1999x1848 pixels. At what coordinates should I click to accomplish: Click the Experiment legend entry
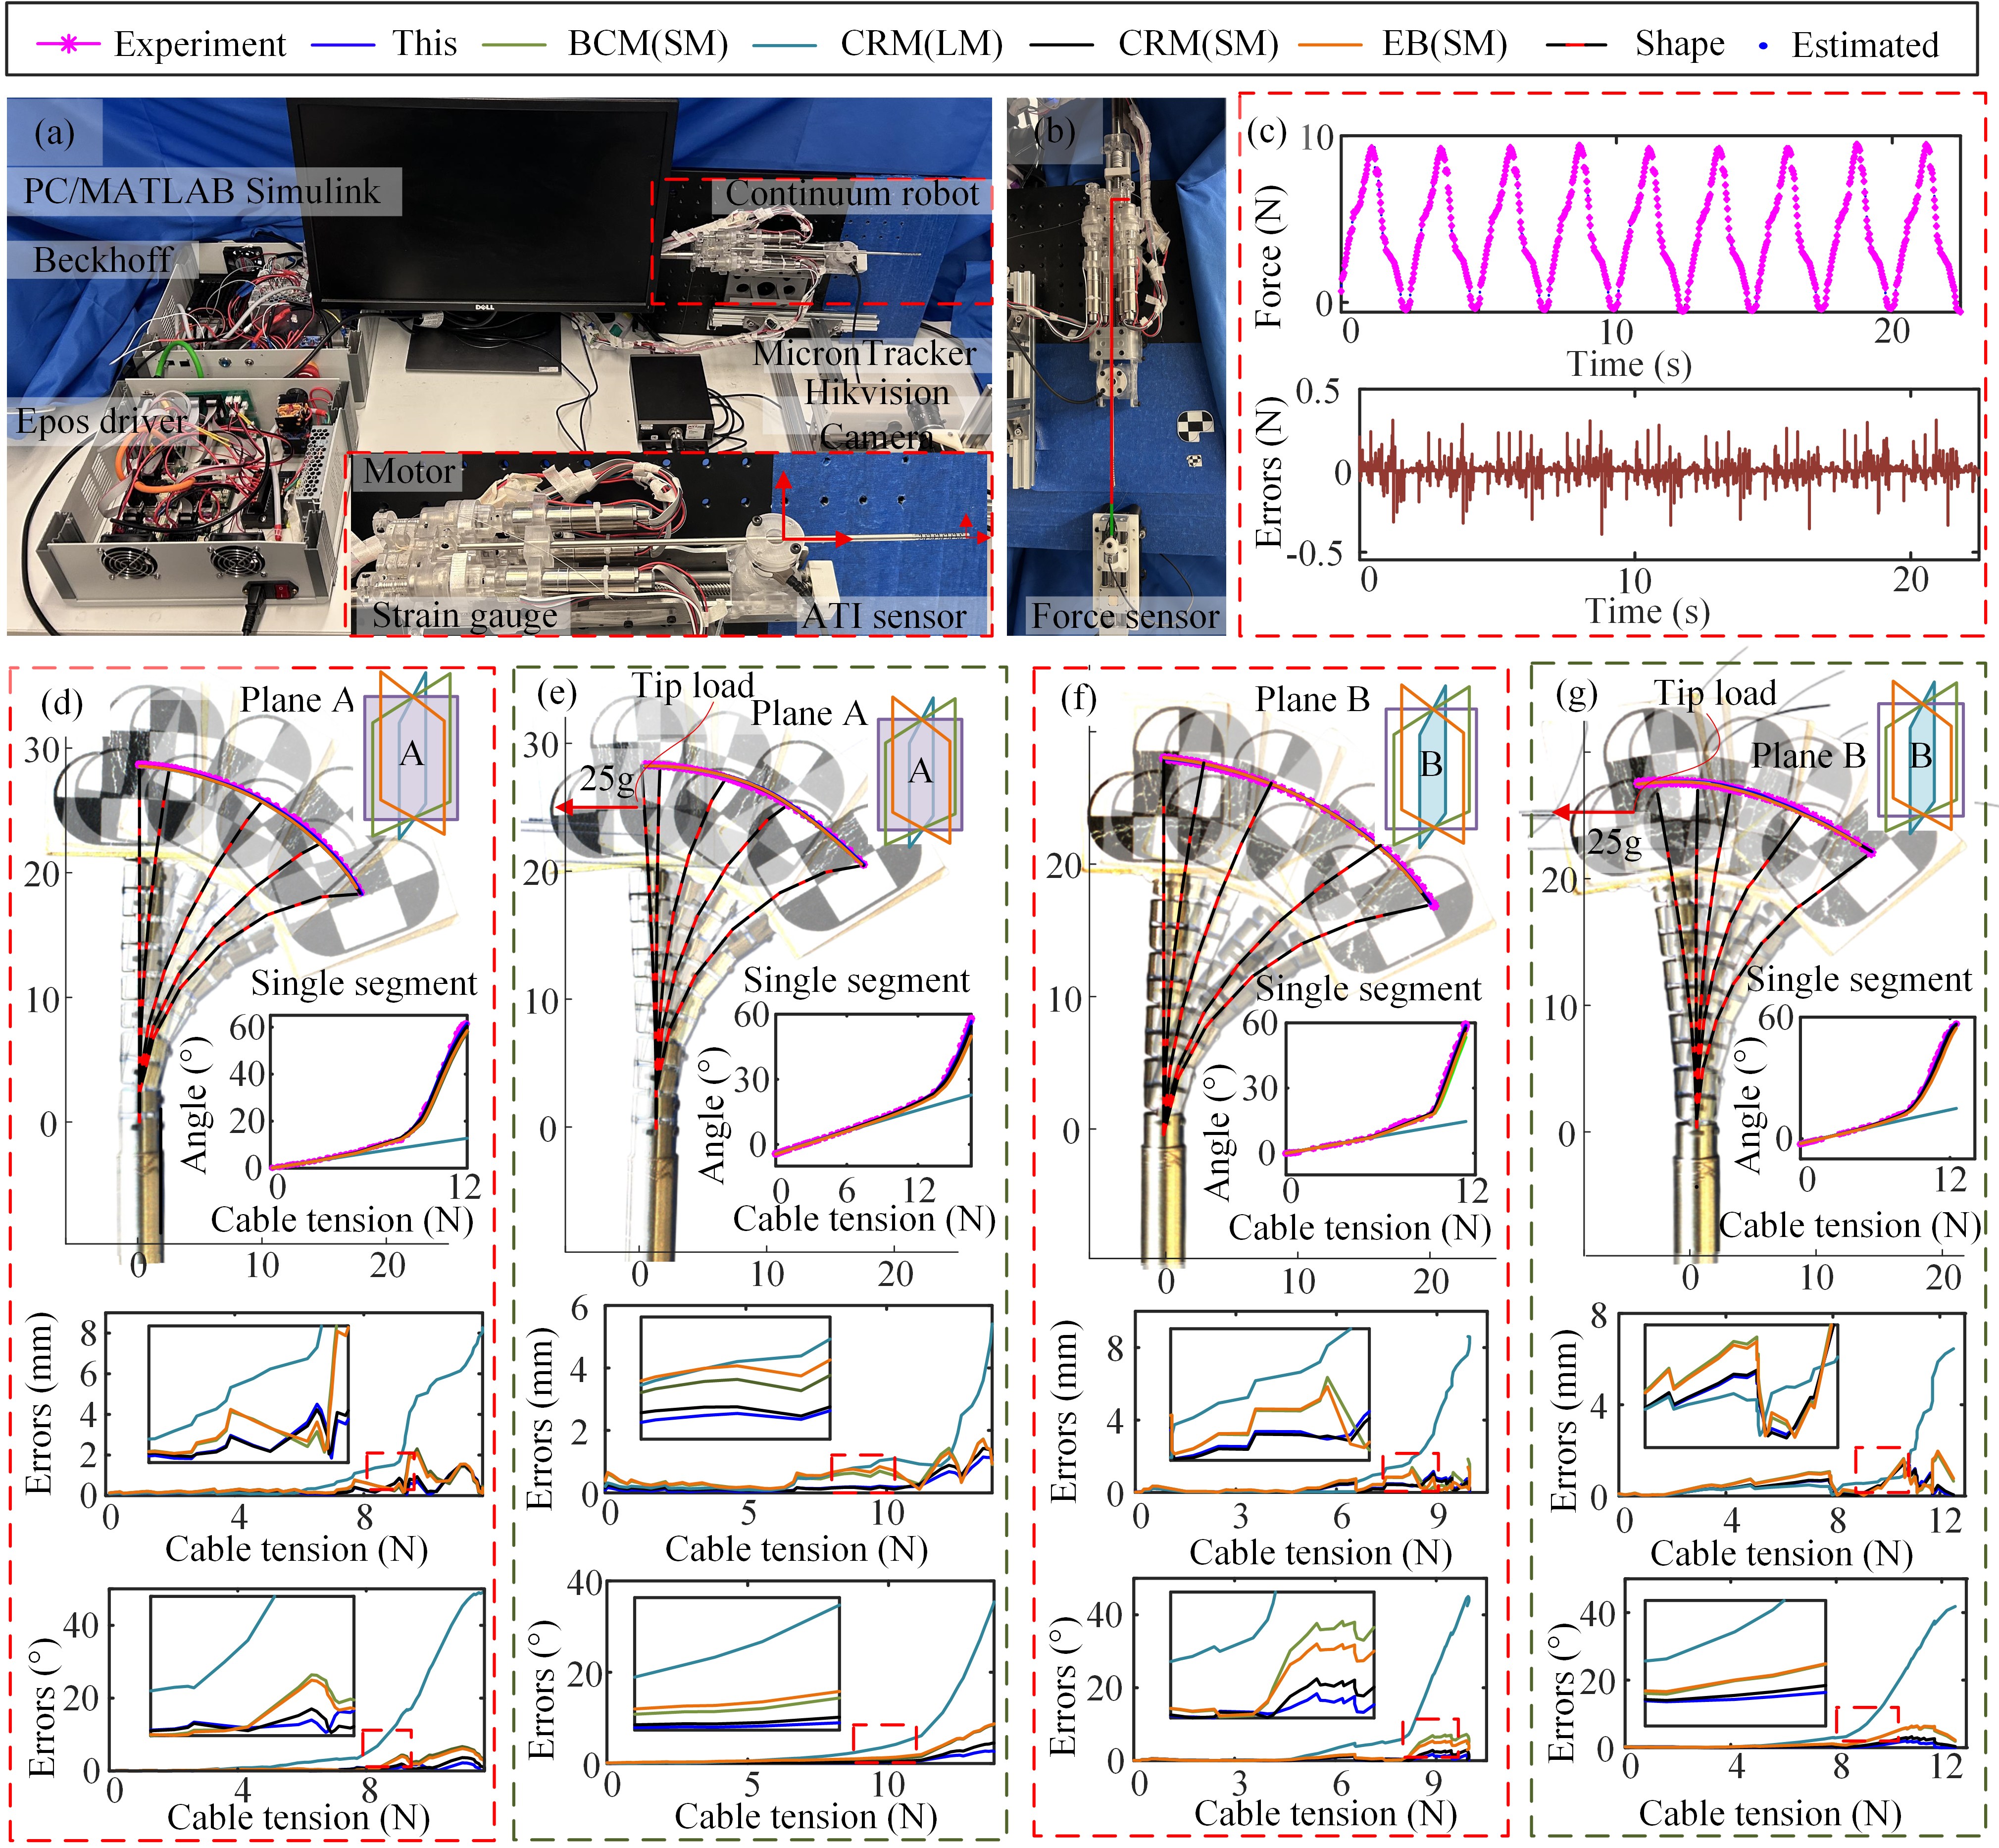tap(162, 44)
